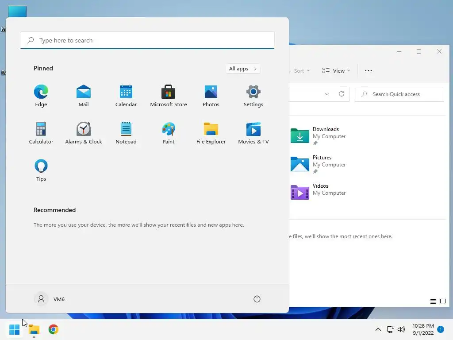Open See more options in File Explorer

[x=369, y=71]
